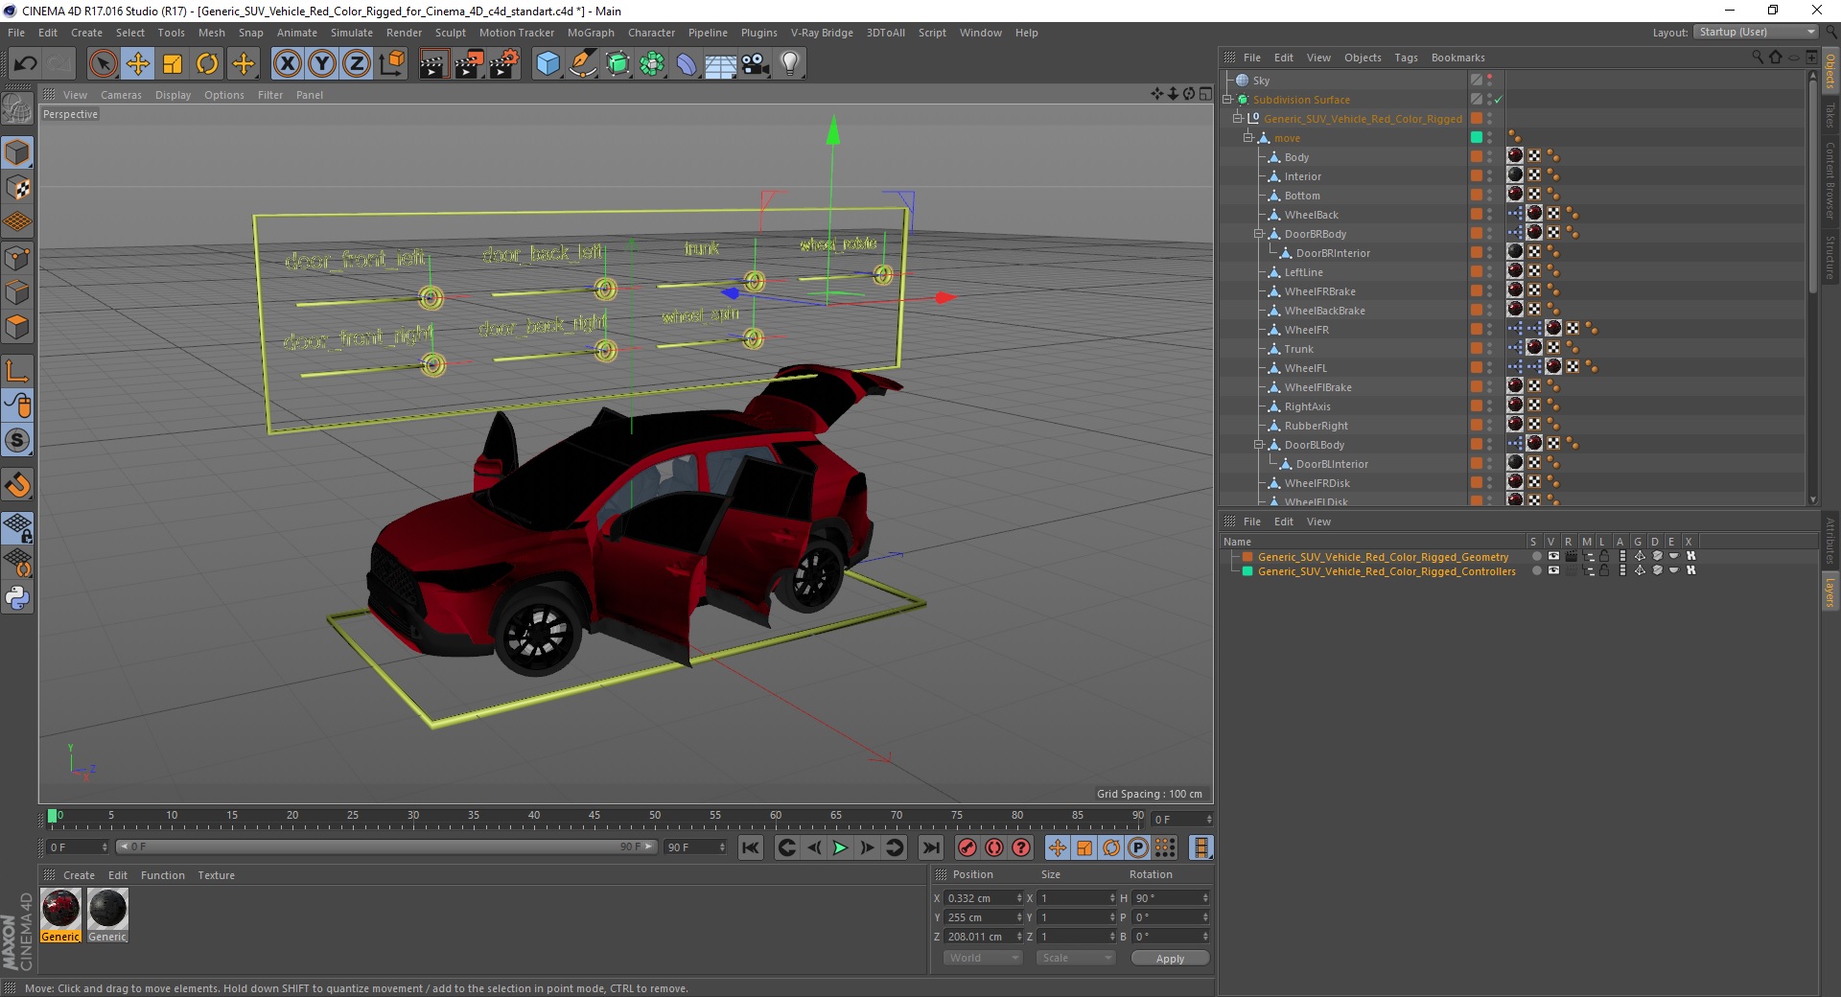1841x997 pixels.
Task: Add a floor environment object
Action: [721, 64]
